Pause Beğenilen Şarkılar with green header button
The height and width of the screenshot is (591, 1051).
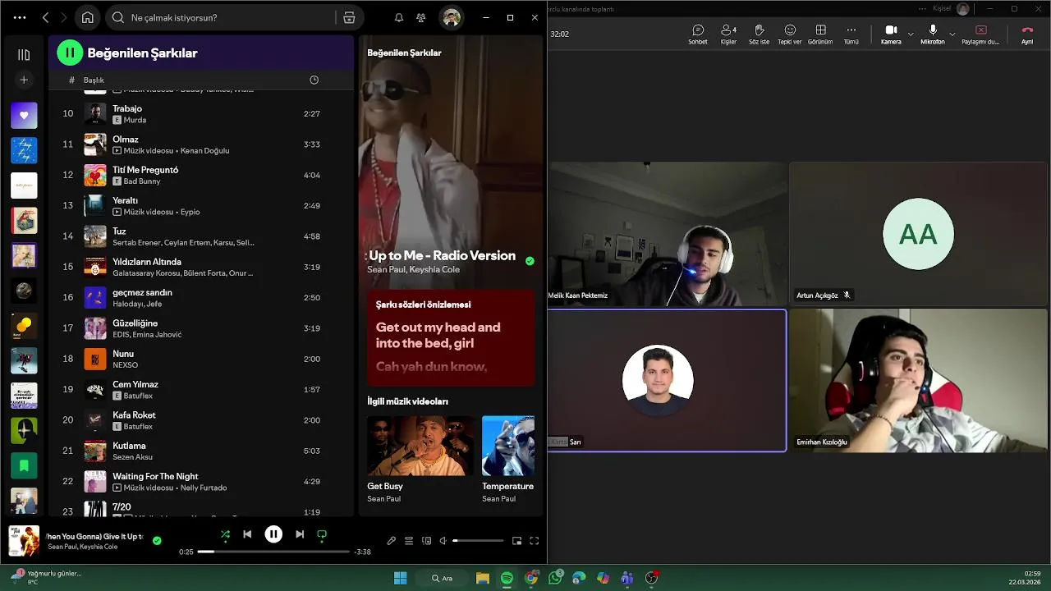[70, 53]
